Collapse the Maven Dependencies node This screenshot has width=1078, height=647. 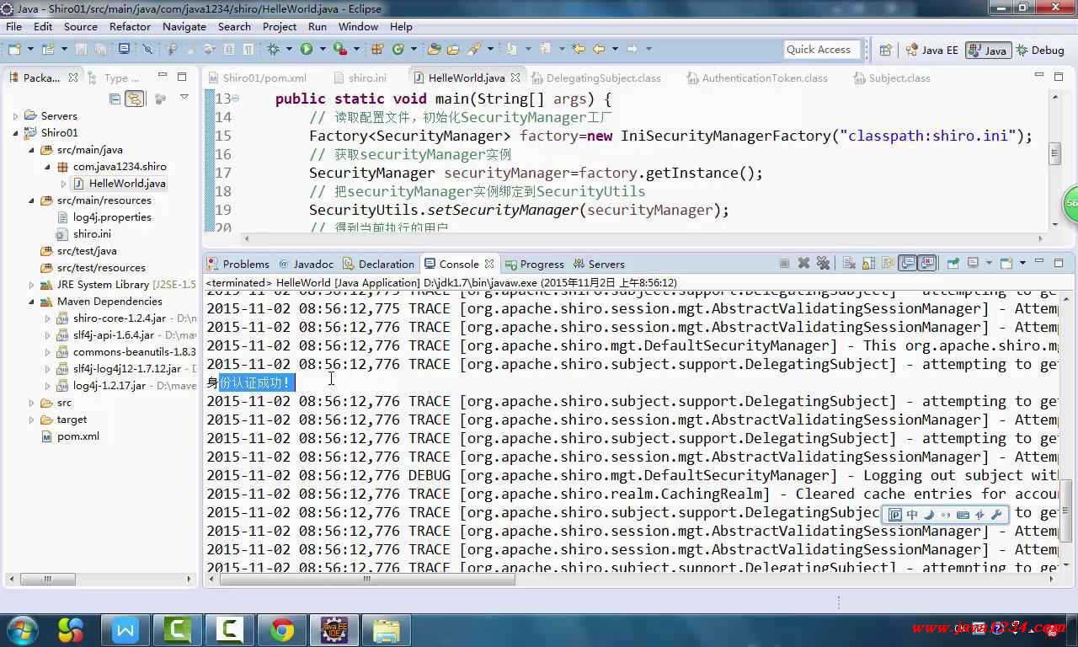31,302
